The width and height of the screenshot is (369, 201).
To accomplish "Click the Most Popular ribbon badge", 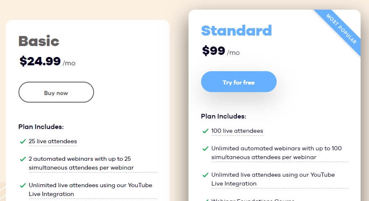I will tap(342, 29).
